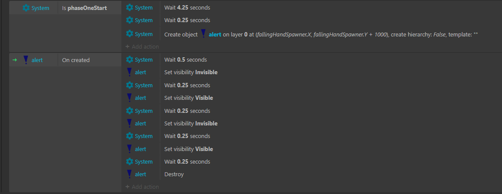Click the first Set visibility Visible action
The height and width of the screenshot is (194, 502).
(x=188, y=98)
